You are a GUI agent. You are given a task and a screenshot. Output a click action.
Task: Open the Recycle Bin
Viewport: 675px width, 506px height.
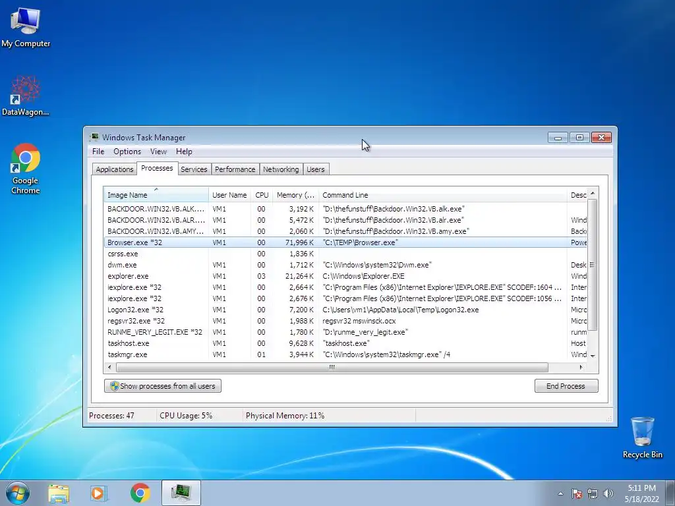[642, 437]
